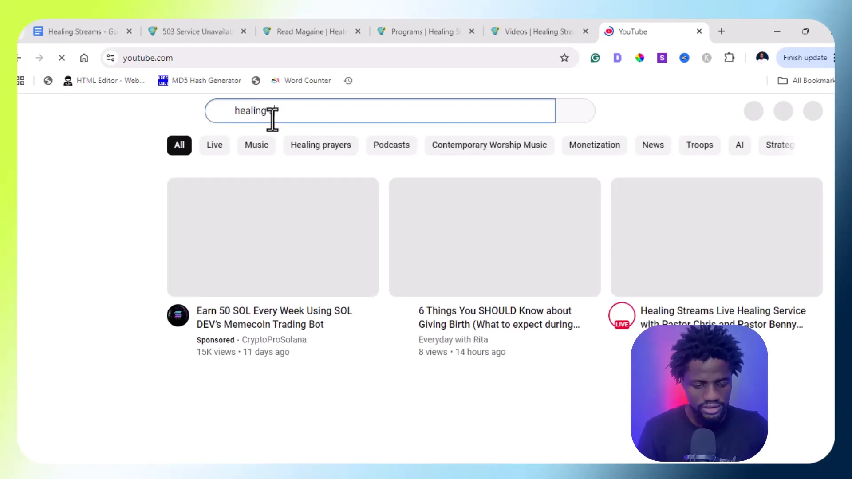
Task: Open the Read Magazine browser tab
Action: point(305,31)
